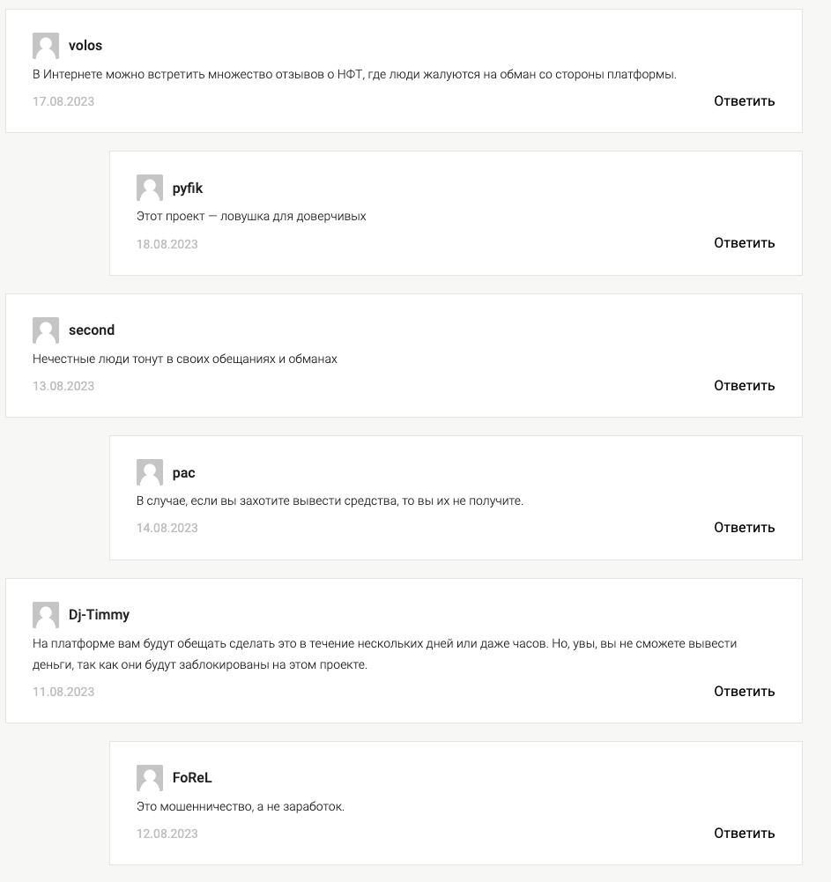Click the avatar beside username second

pos(46,330)
